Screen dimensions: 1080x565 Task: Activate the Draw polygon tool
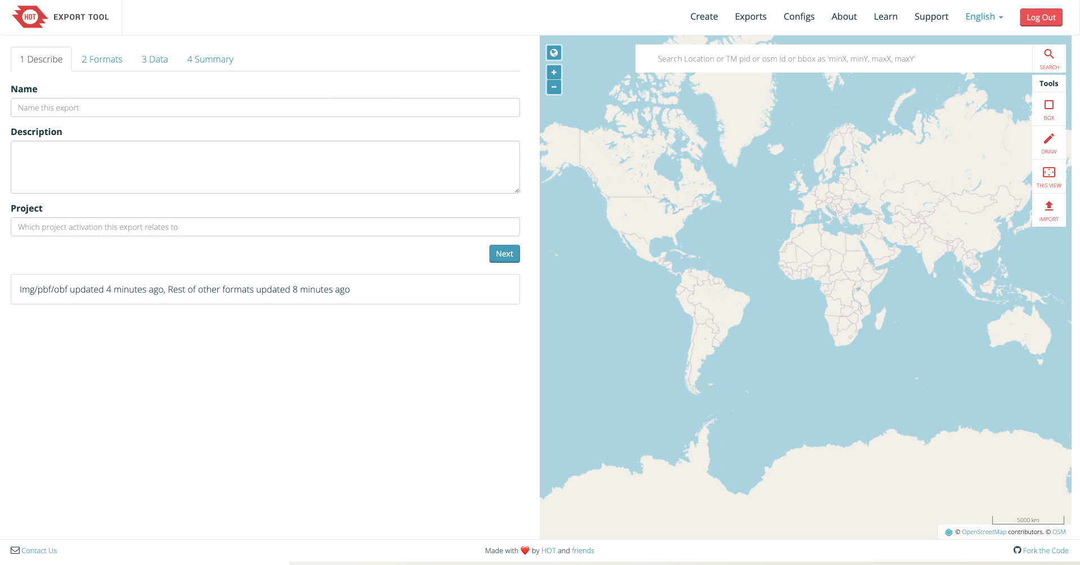(x=1048, y=142)
